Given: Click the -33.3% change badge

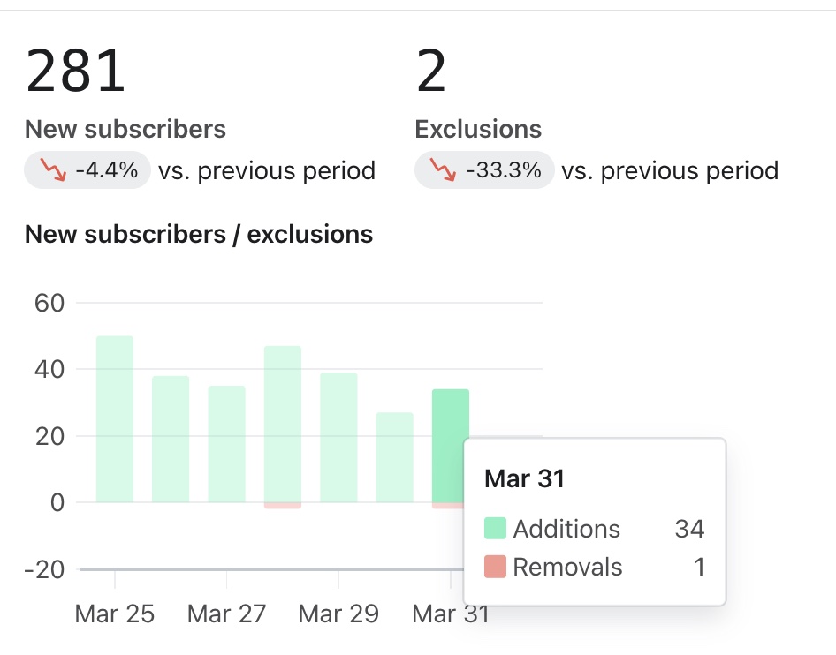Looking at the screenshot, I should pos(484,169).
